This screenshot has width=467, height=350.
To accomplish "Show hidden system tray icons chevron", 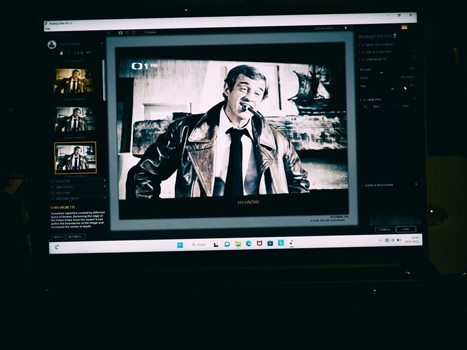I will [380, 241].
